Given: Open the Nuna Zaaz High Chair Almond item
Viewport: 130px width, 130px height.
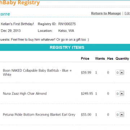Looking at the screenshot, I should click(x=25, y=94).
